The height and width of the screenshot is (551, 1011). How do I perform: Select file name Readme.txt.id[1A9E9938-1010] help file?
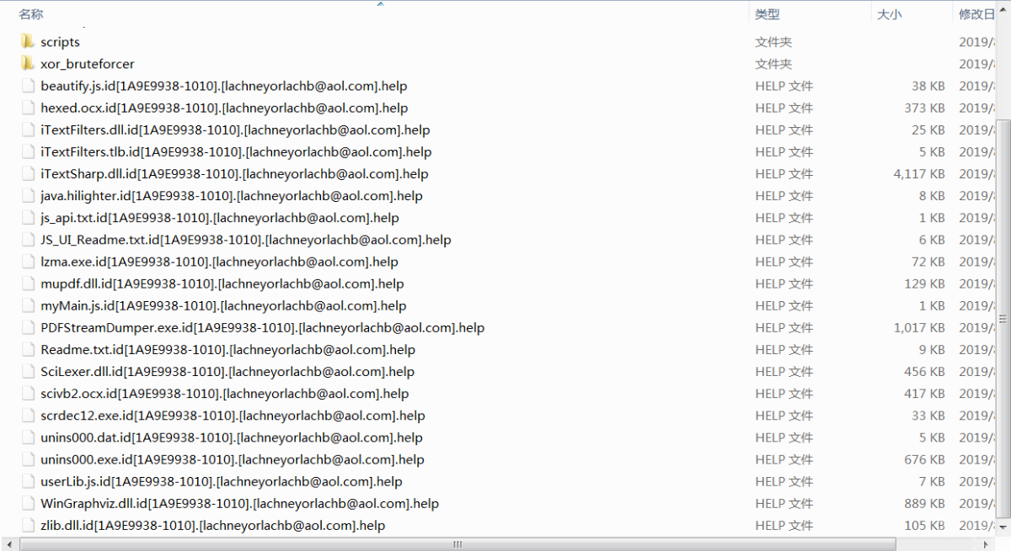(x=228, y=349)
